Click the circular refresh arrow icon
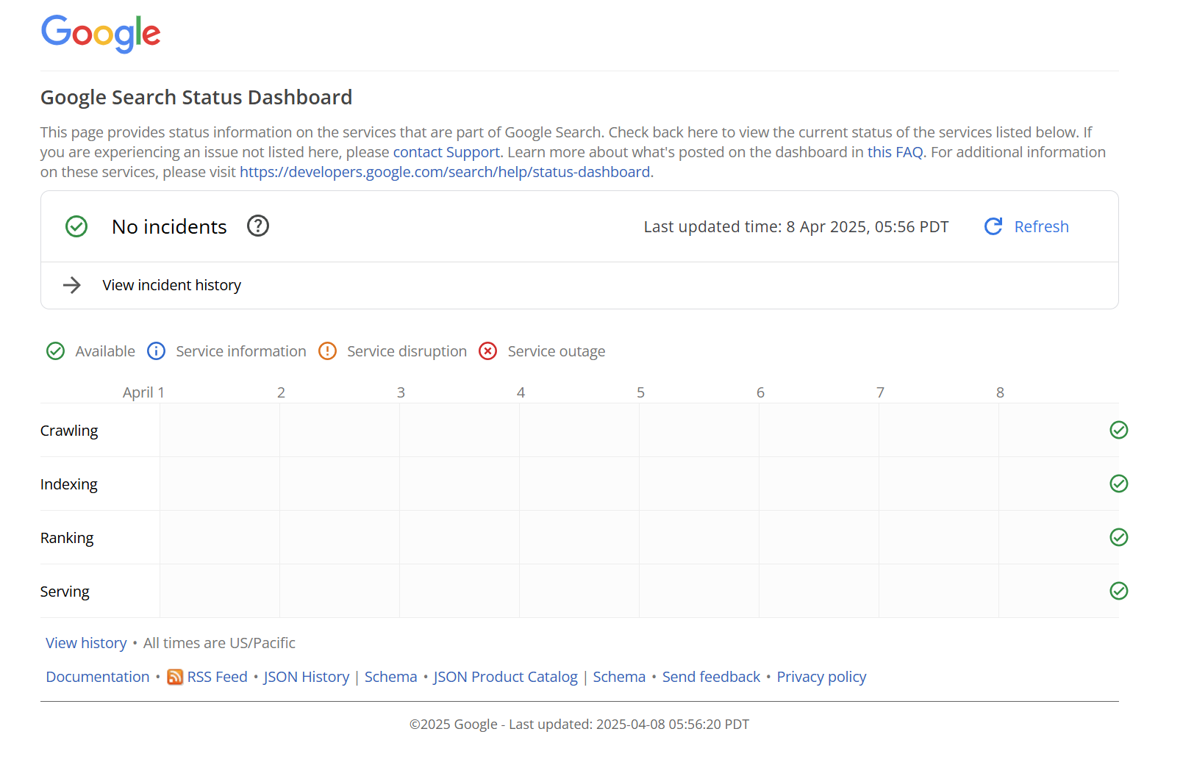Image resolution: width=1194 pixels, height=776 pixels. 993,226
